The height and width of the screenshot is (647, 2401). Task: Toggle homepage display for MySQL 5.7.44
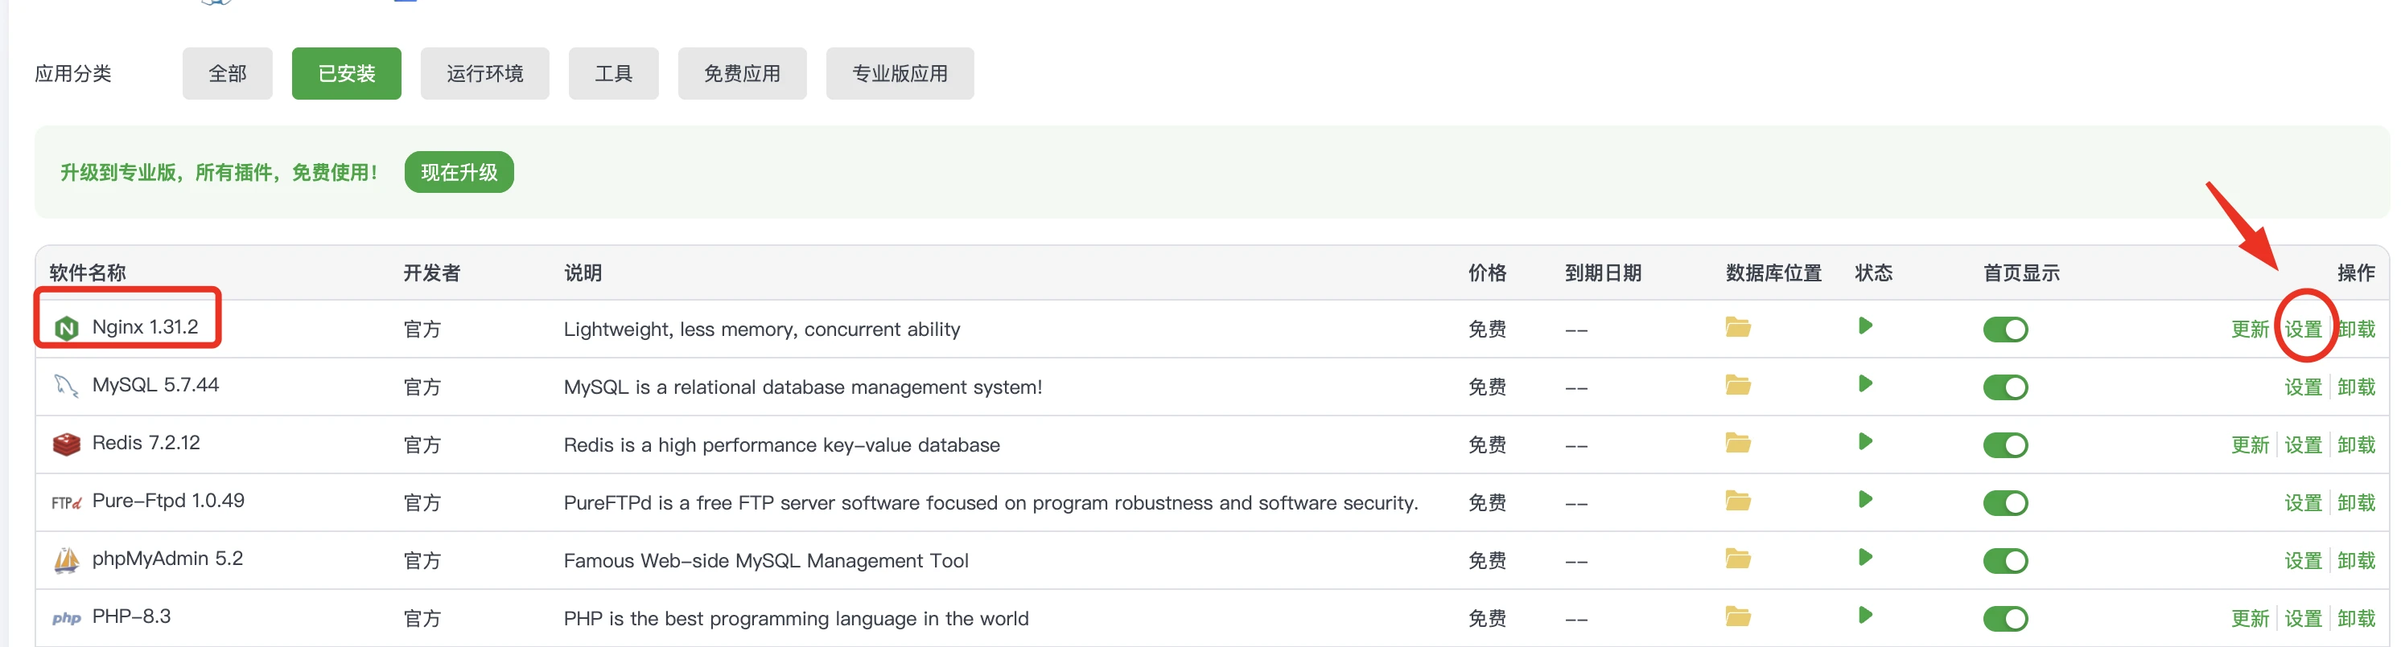tap(2005, 387)
